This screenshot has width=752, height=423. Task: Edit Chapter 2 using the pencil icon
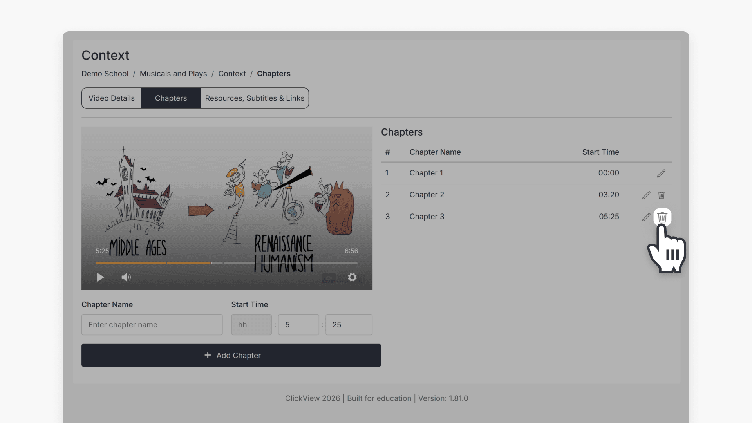point(645,195)
